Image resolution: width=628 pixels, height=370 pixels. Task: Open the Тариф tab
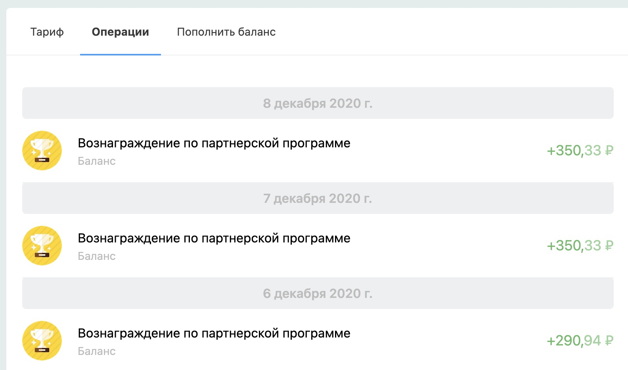47,32
